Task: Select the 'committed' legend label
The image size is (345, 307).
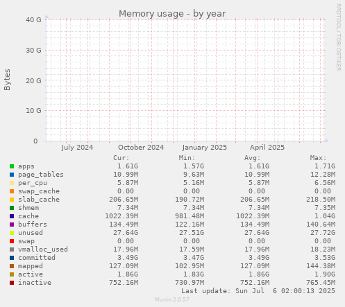Action: [x=37, y=258]
